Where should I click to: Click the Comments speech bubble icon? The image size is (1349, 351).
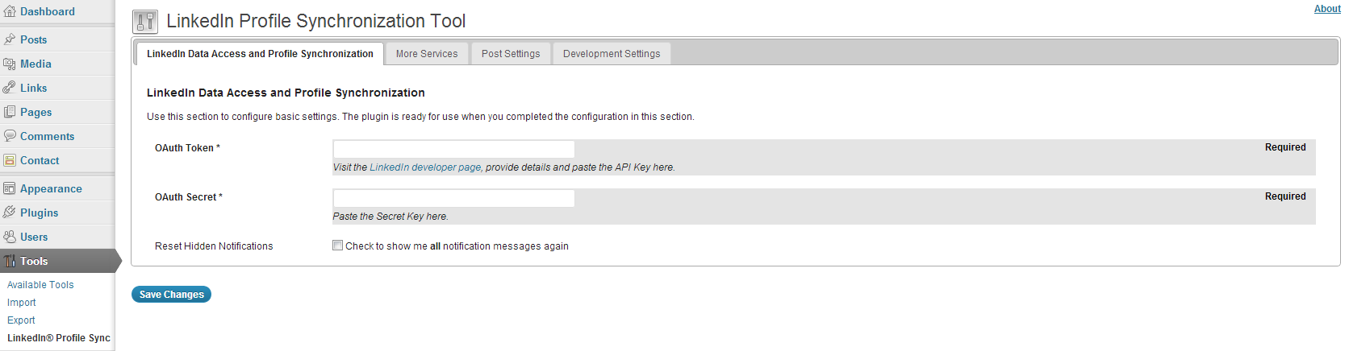tap(10, 136)
